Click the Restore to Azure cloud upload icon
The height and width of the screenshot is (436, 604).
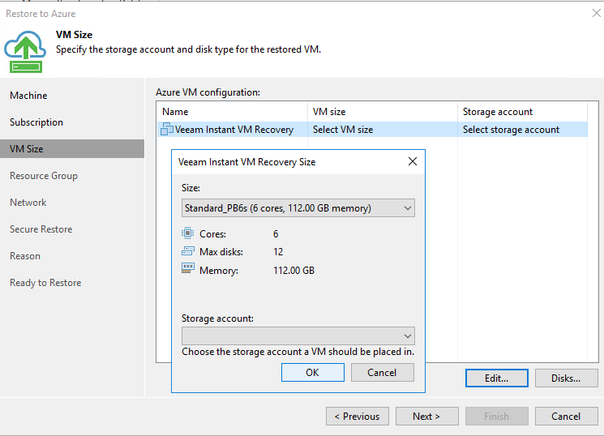[x=25, y=52]
